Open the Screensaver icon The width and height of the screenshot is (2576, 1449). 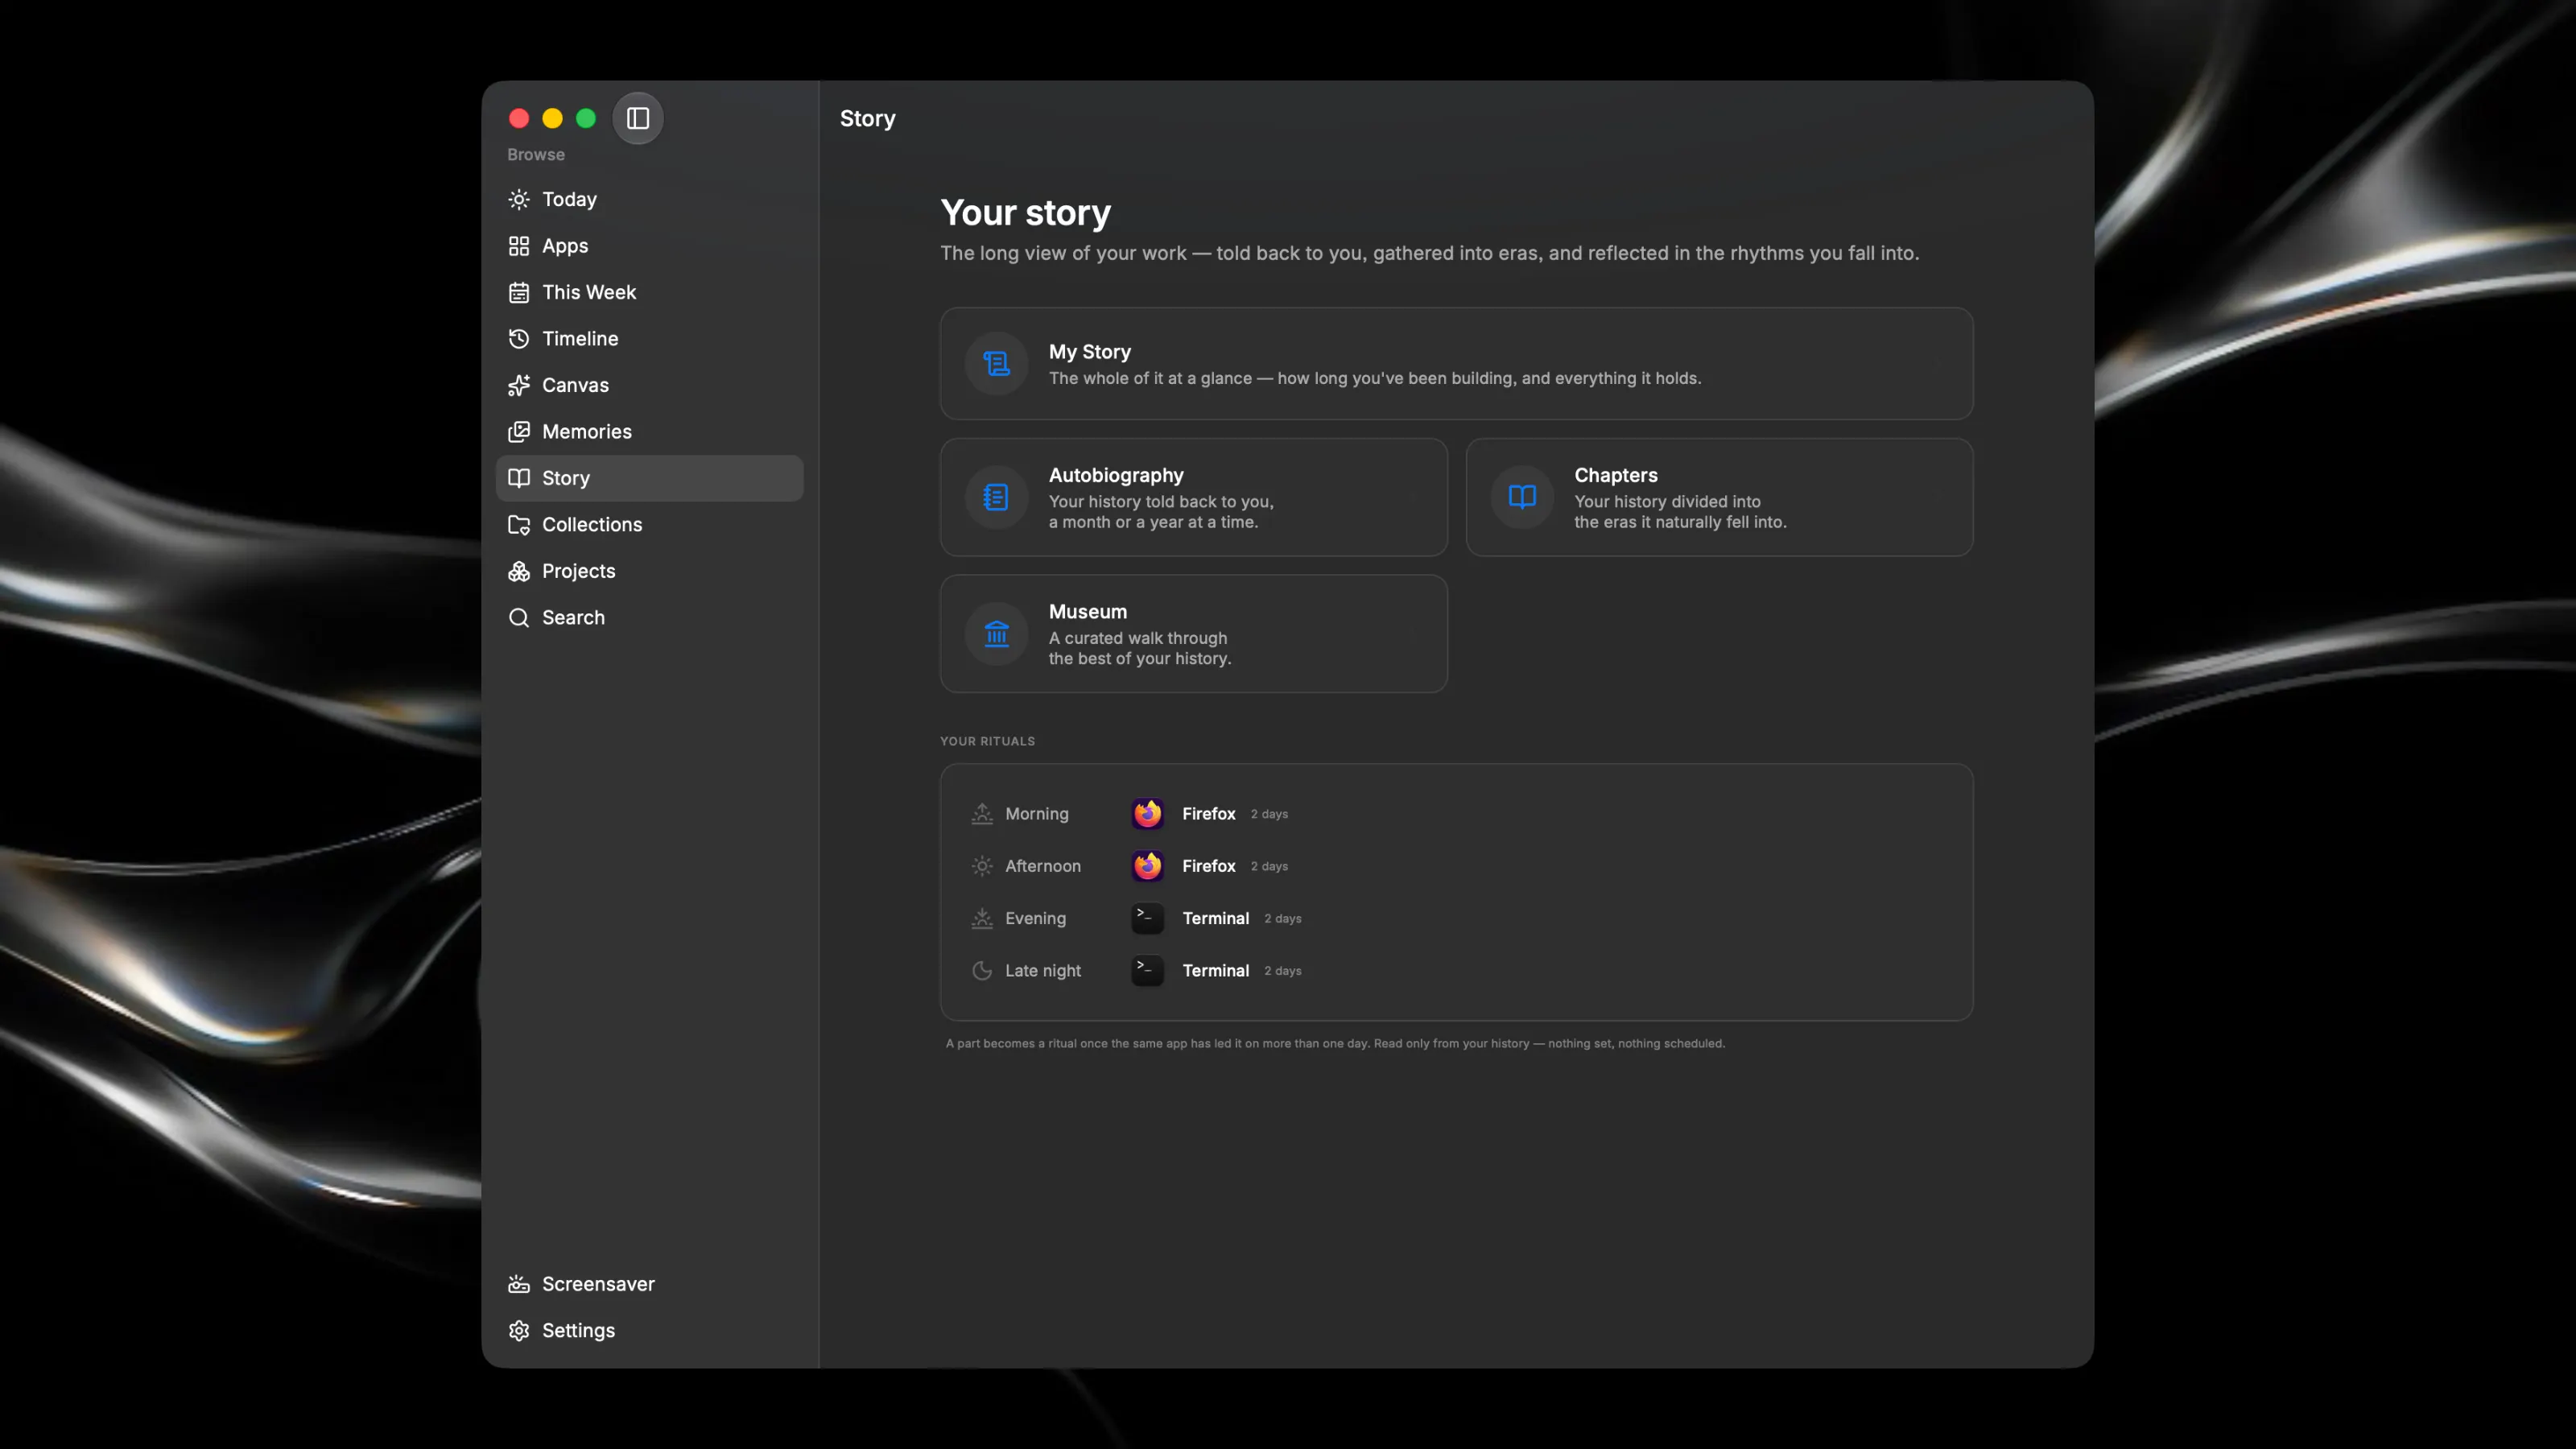[518, 1284]
